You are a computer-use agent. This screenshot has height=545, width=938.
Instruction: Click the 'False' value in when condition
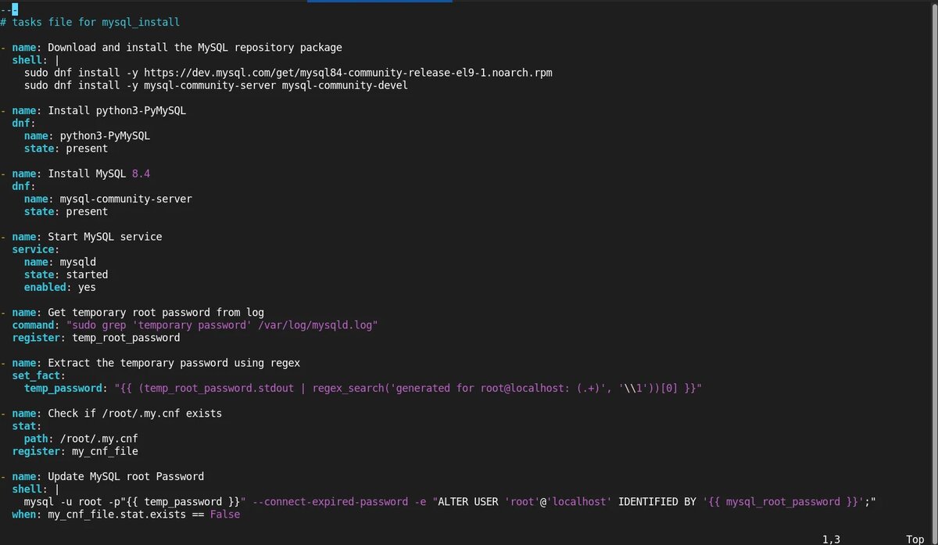tap(225, 515)
